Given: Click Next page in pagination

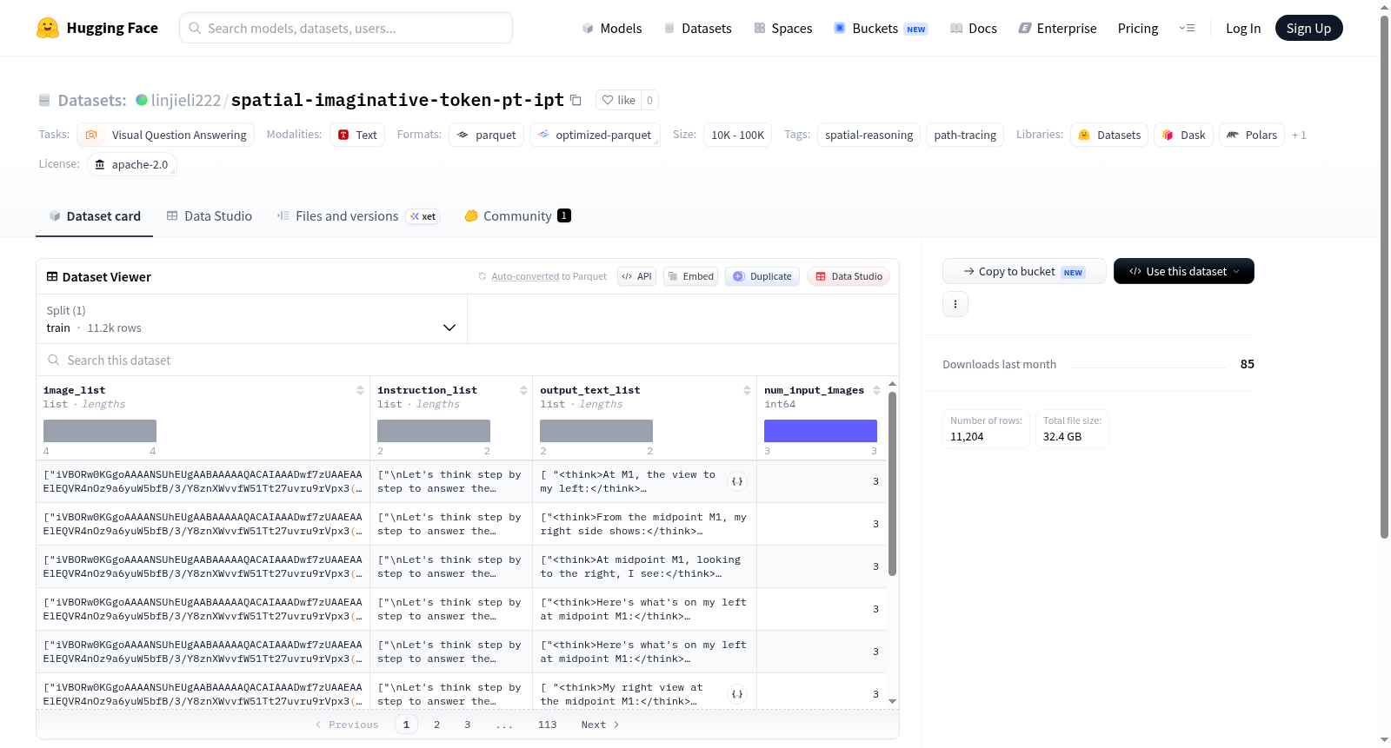Looking at the screenshot, I should point(600,725).
